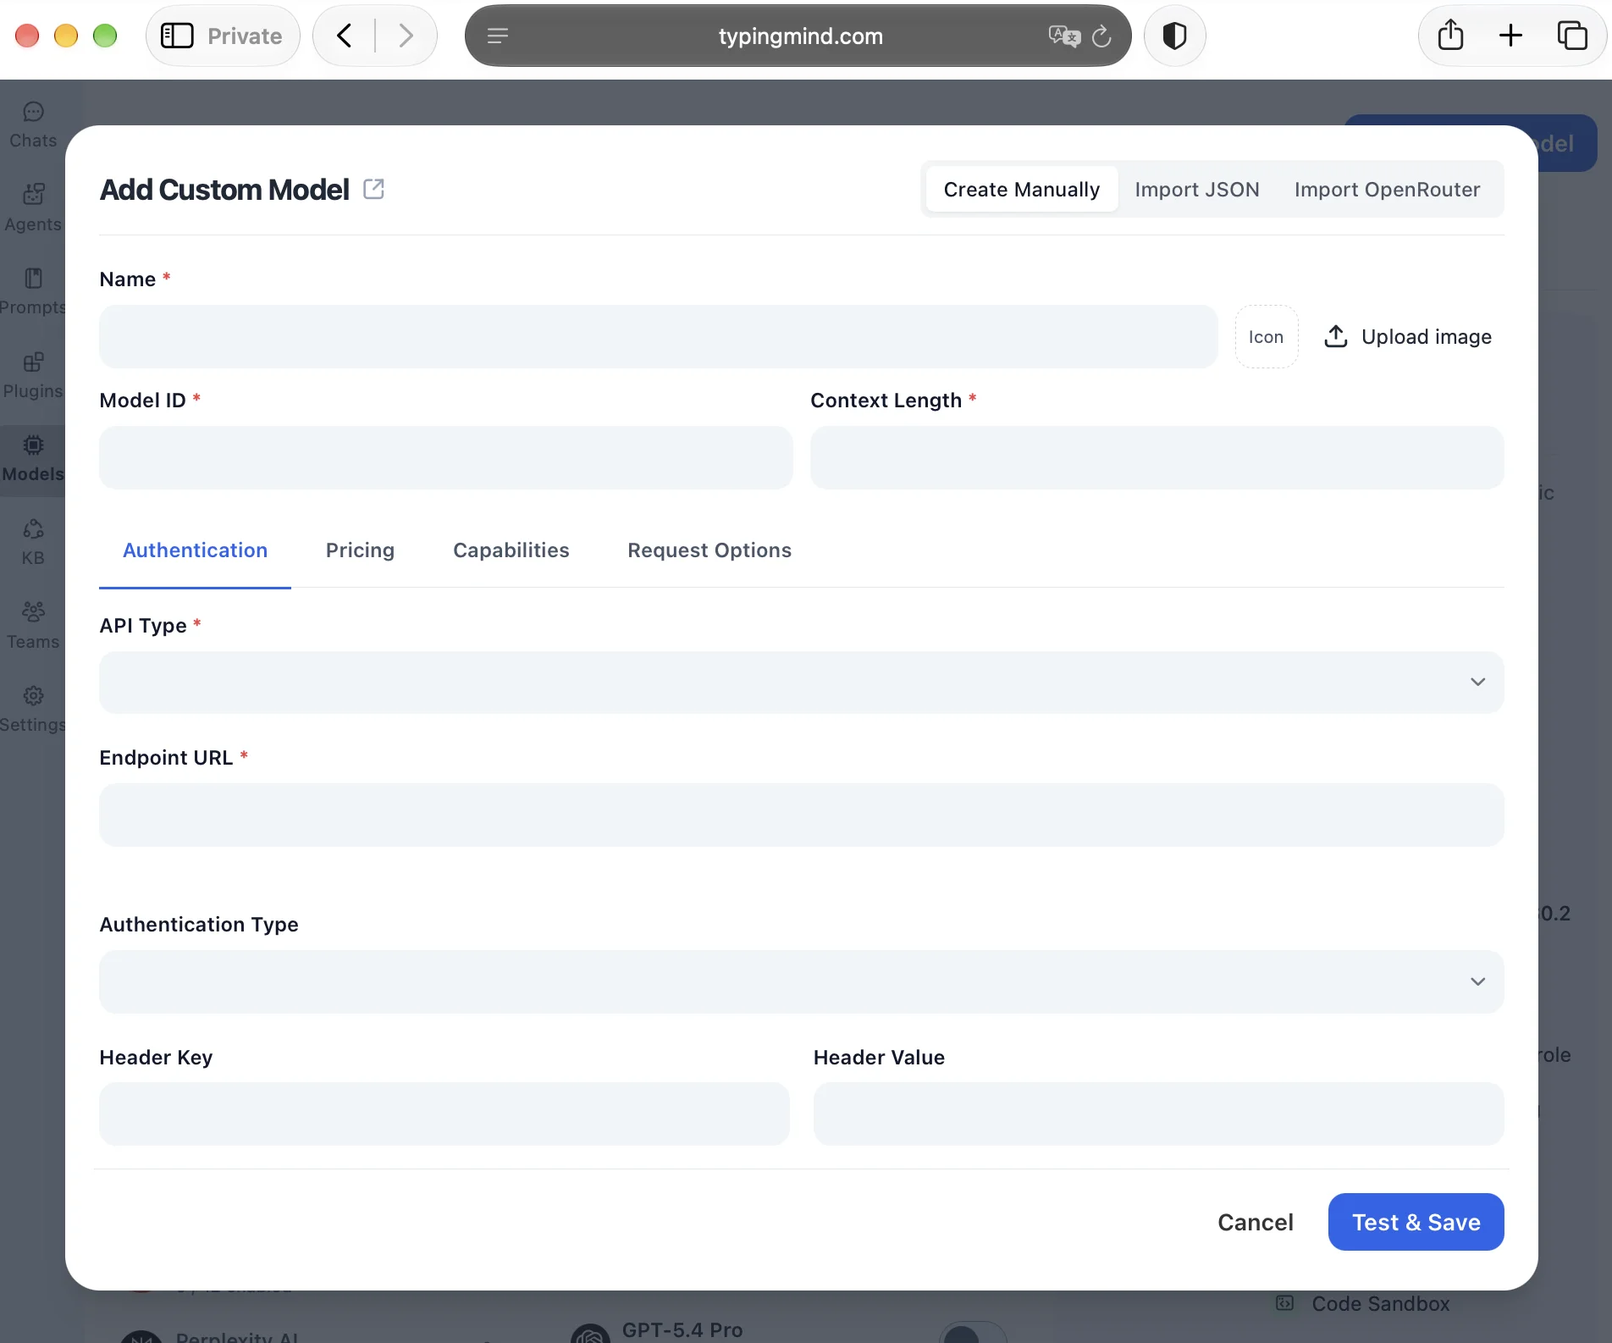Switch to the Request Options tab
The image size is (1612, 1343).
coord(709,550)
